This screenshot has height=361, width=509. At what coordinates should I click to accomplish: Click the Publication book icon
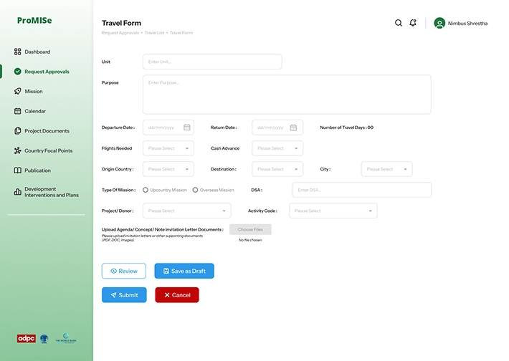click(x=18, y=170)
